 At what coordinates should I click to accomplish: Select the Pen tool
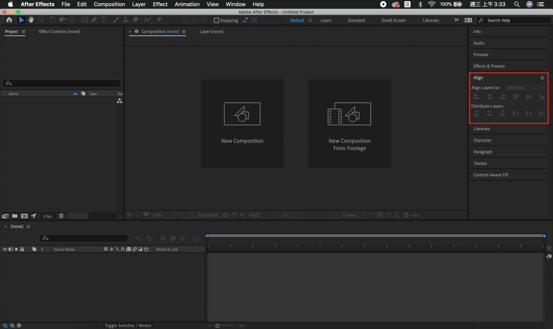(94, 20)
